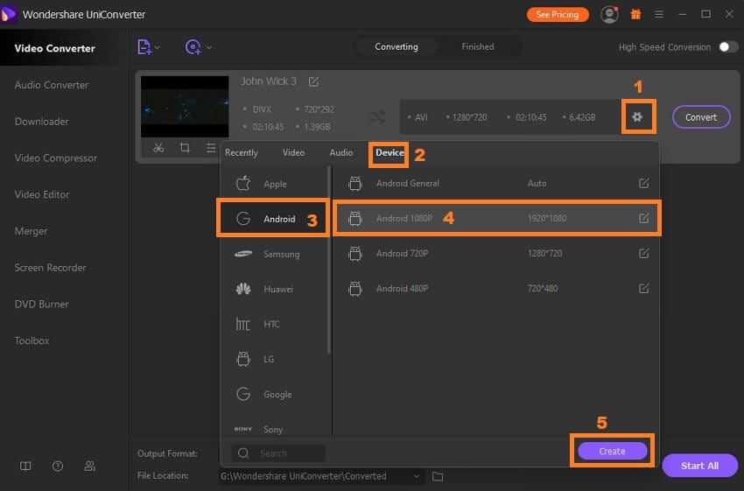This screenshot has height=491, width=744.
Task: Go to Audio Converter
Action: click(52, 85)
